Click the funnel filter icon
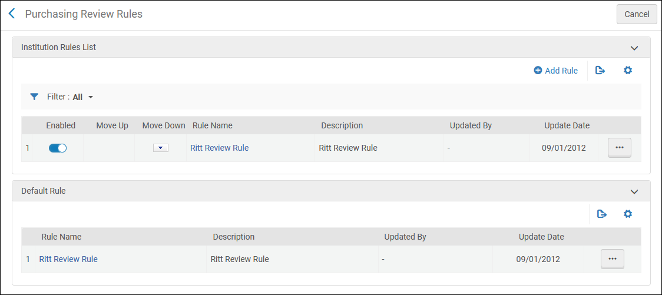This screenshot has height=295, width=662. click(34, 97)
